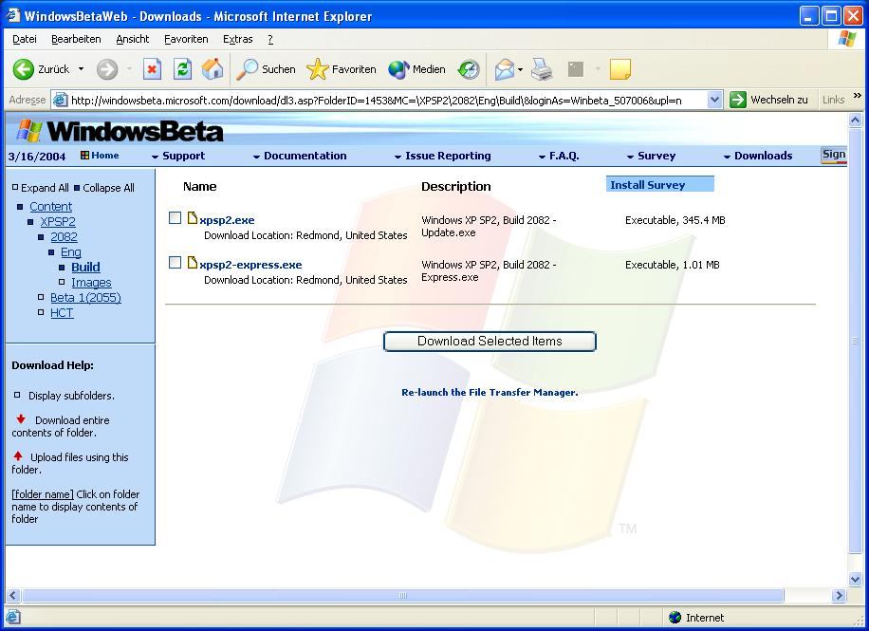Click the yellow note toolbar icon
Image resolution: width=869 pixels, height=631 pixels.
click(619, 69)
